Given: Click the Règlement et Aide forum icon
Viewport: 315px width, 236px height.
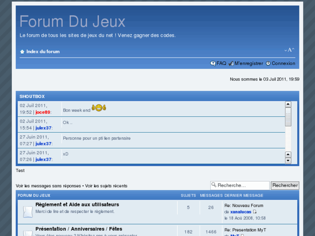Looking at the screenshot, I should (x=28, y=212).
